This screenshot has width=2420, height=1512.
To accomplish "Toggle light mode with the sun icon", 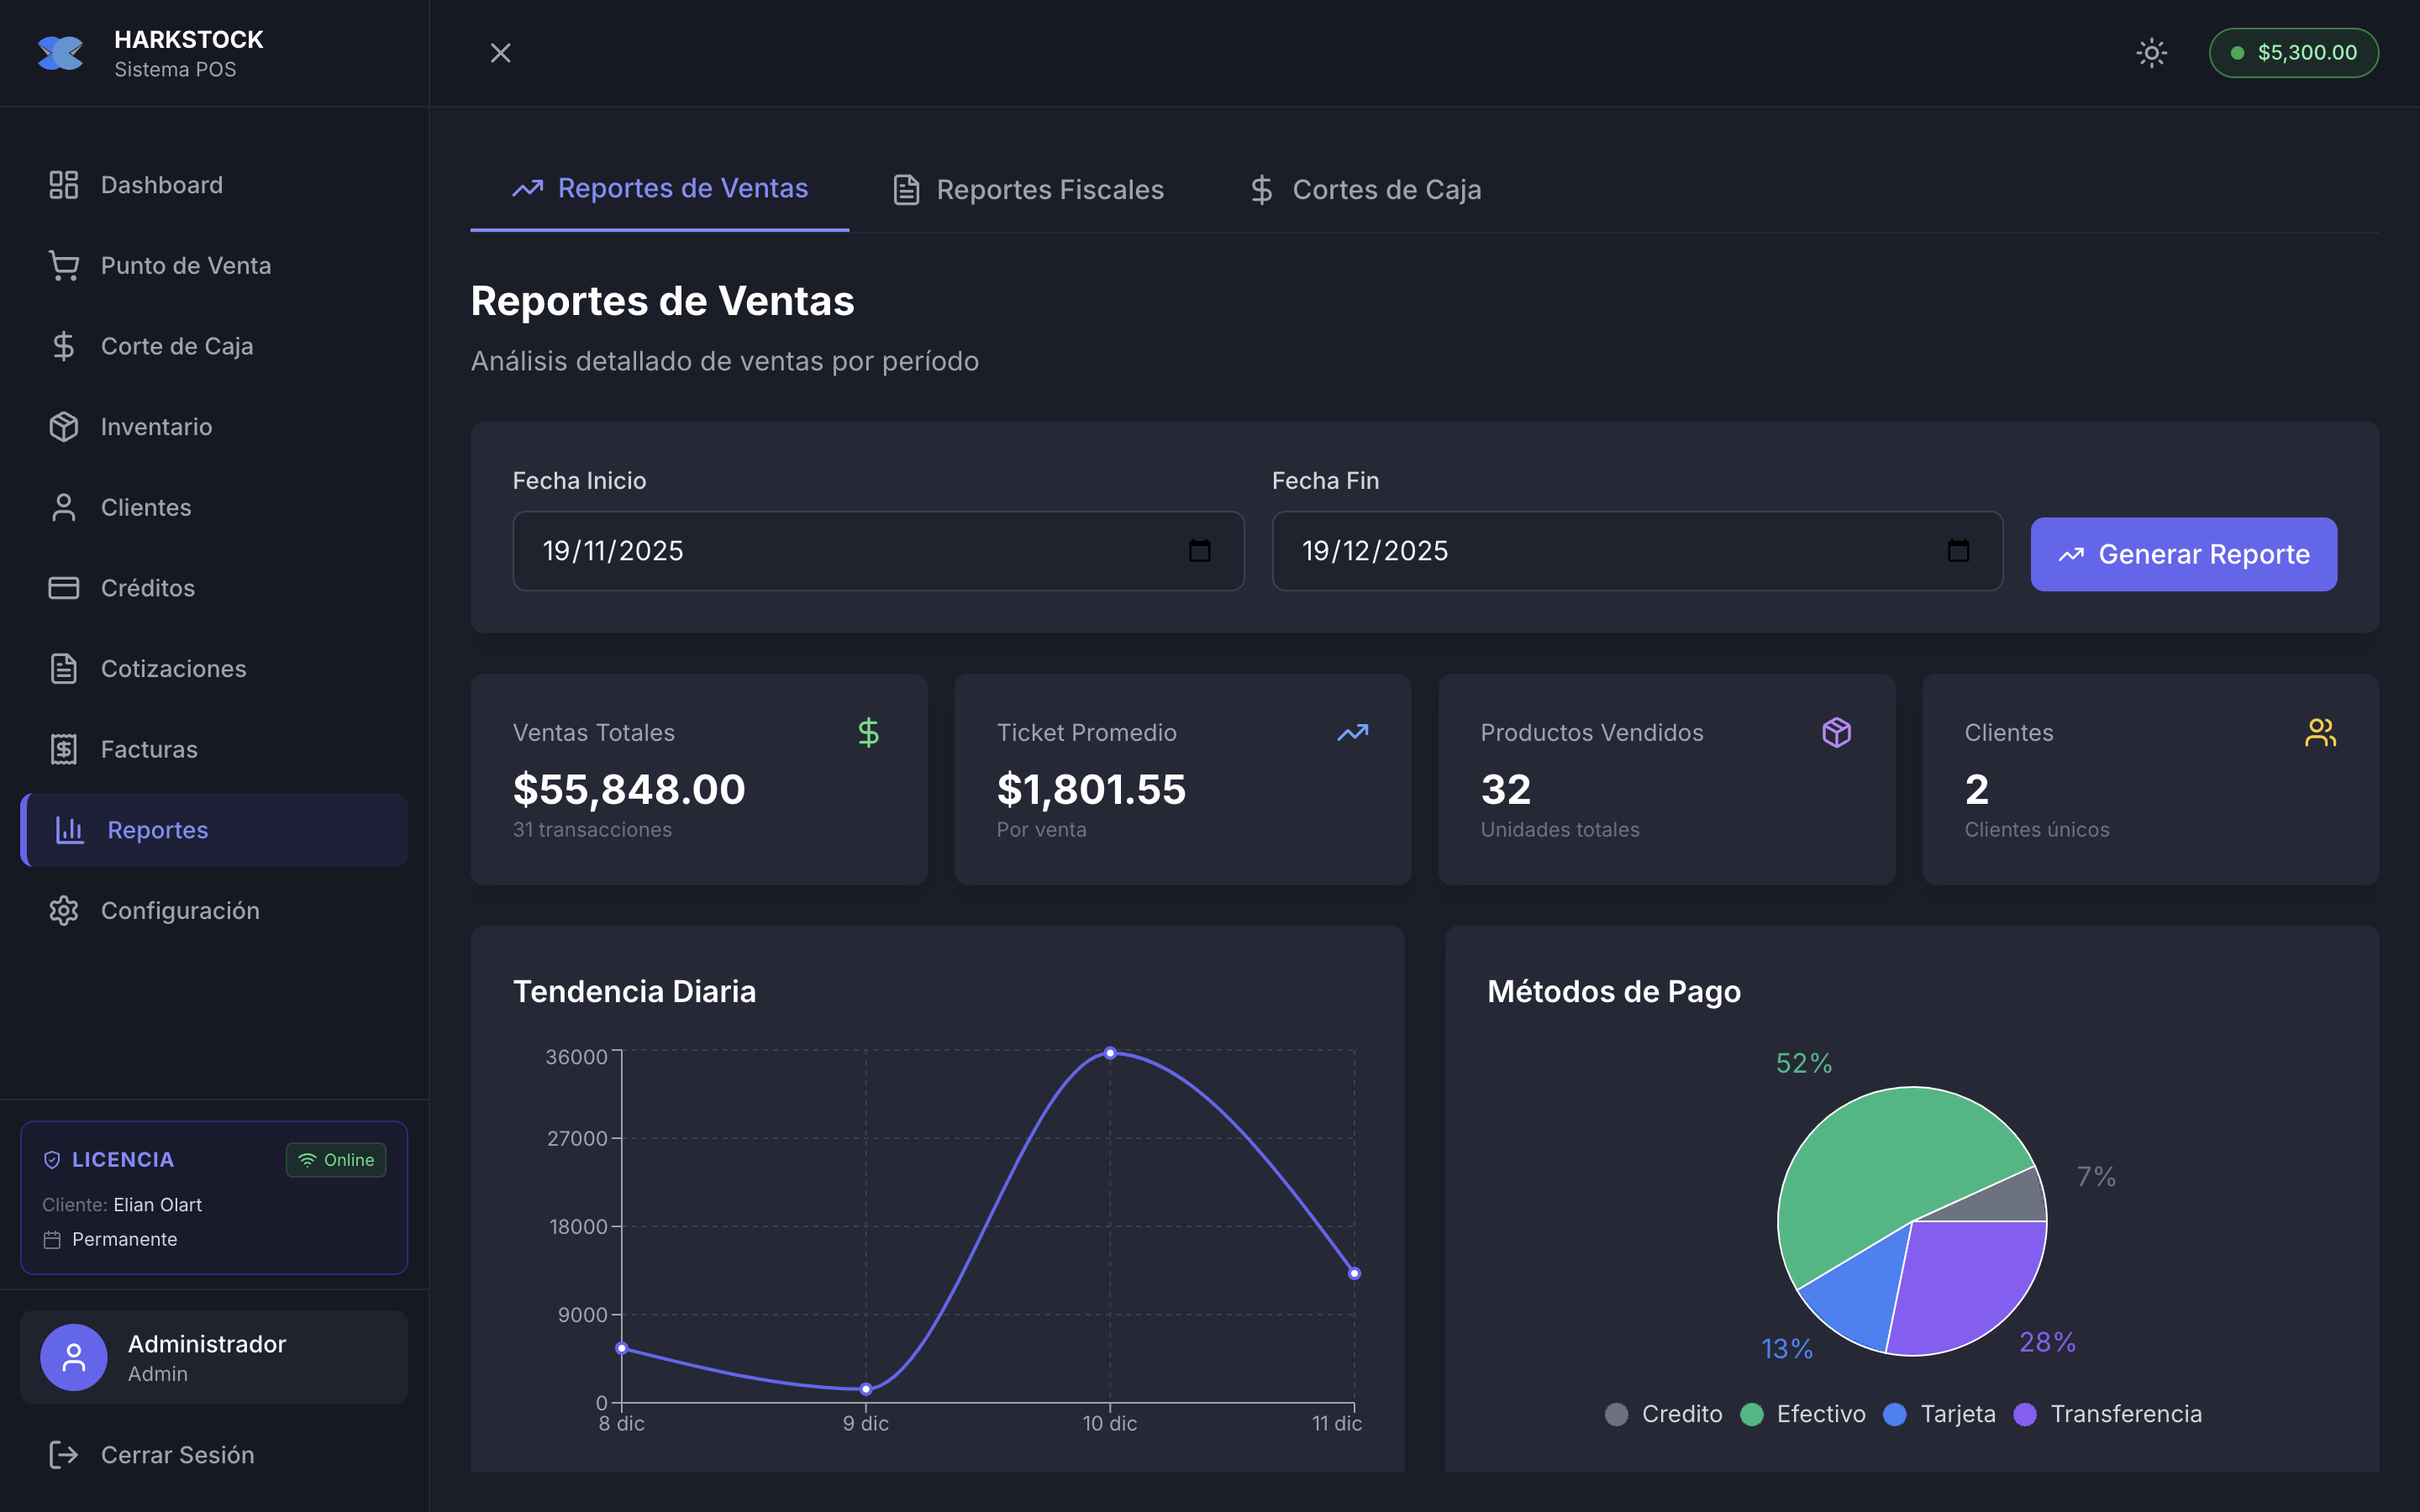I will coord(2151,52).
